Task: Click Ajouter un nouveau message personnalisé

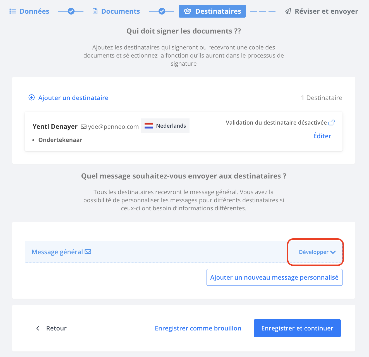Action: (274, 277)
